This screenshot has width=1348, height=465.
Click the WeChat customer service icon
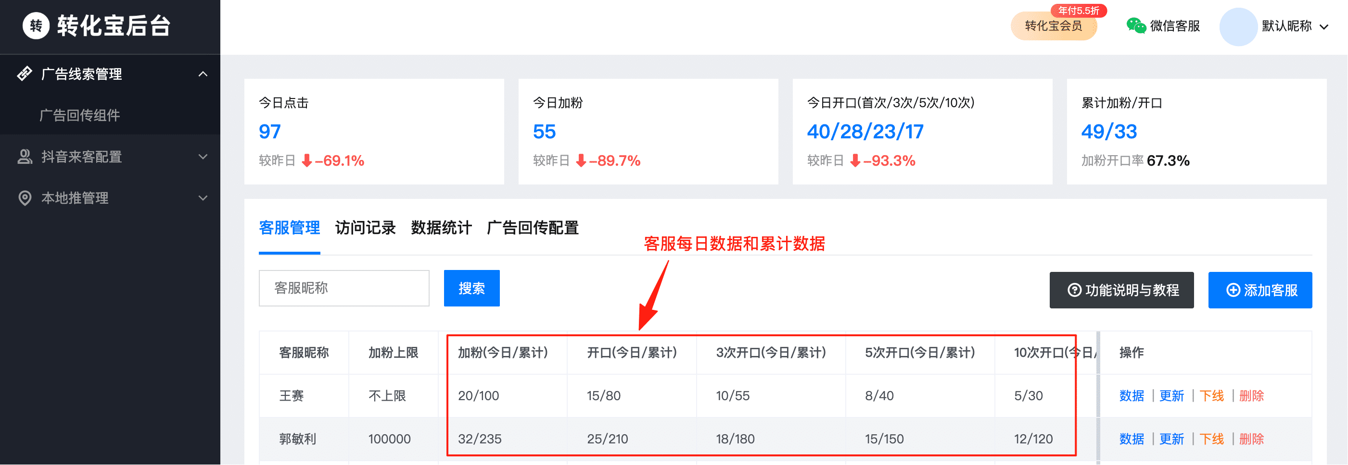1135,25
